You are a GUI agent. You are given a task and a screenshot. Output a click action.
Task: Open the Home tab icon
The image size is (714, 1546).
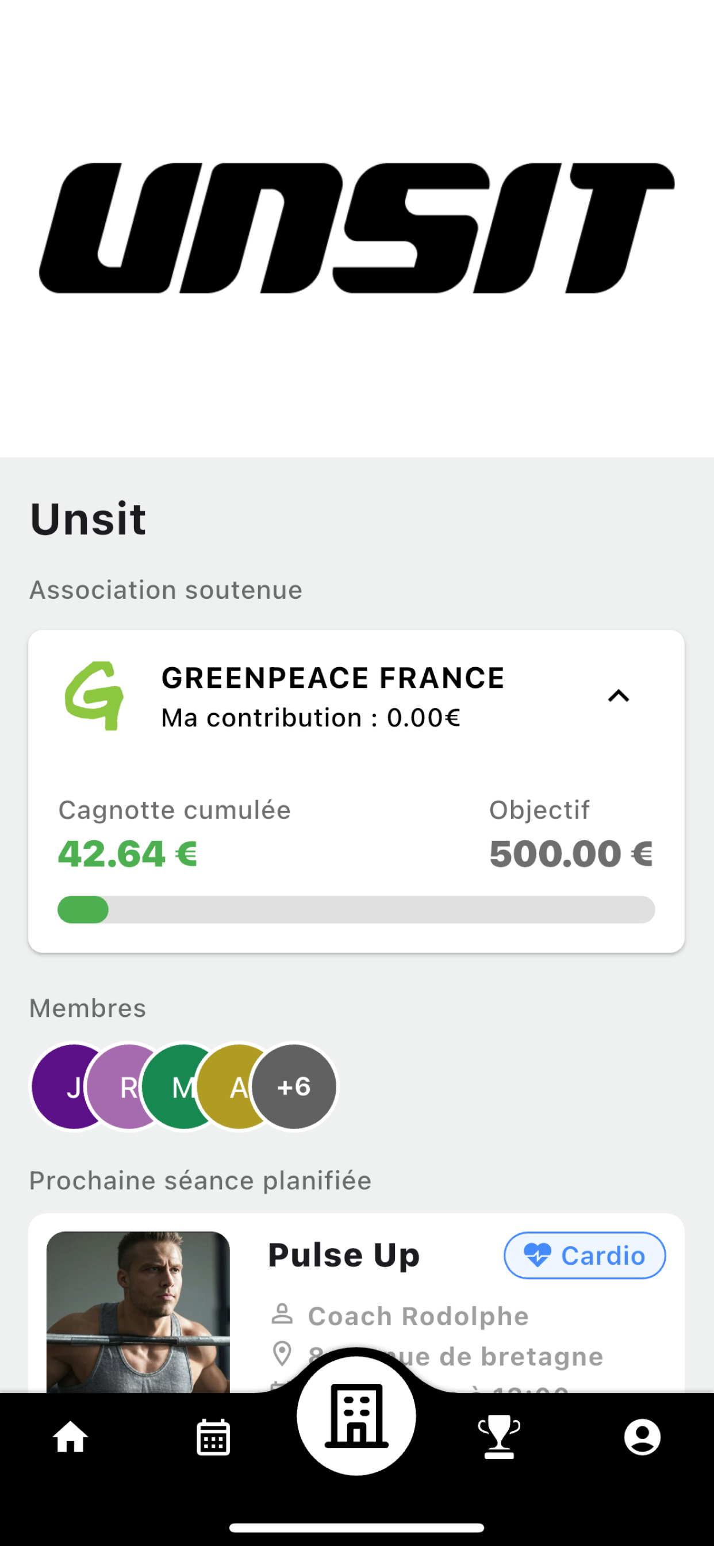(x=71, y=1437)
